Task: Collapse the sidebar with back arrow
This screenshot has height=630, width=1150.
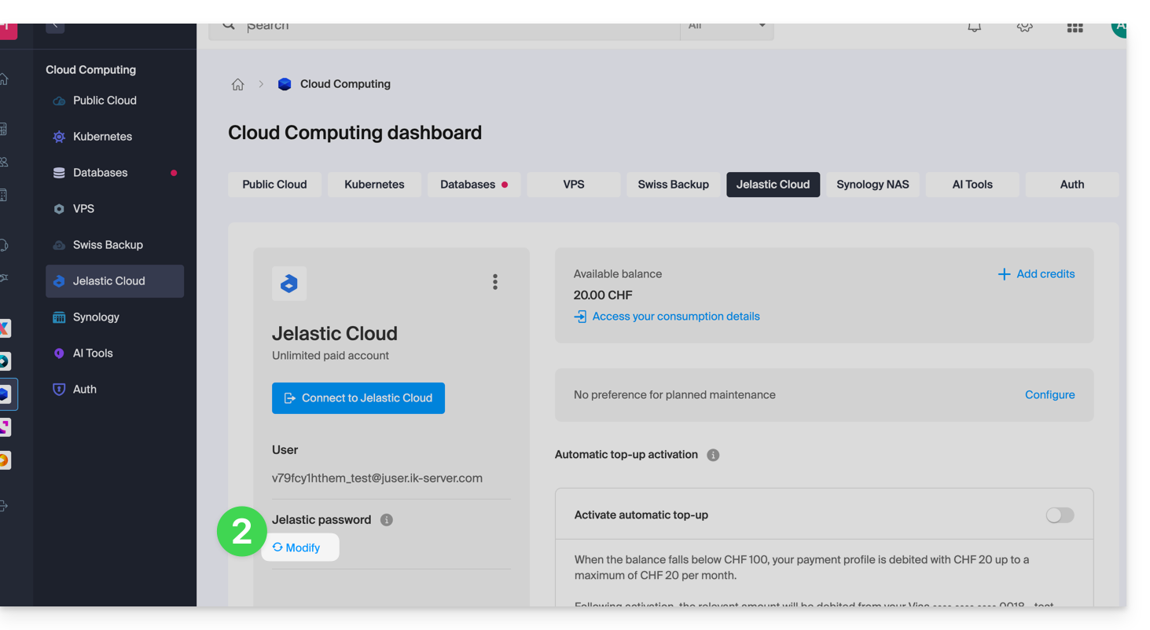Action: [x=55, y=27]
